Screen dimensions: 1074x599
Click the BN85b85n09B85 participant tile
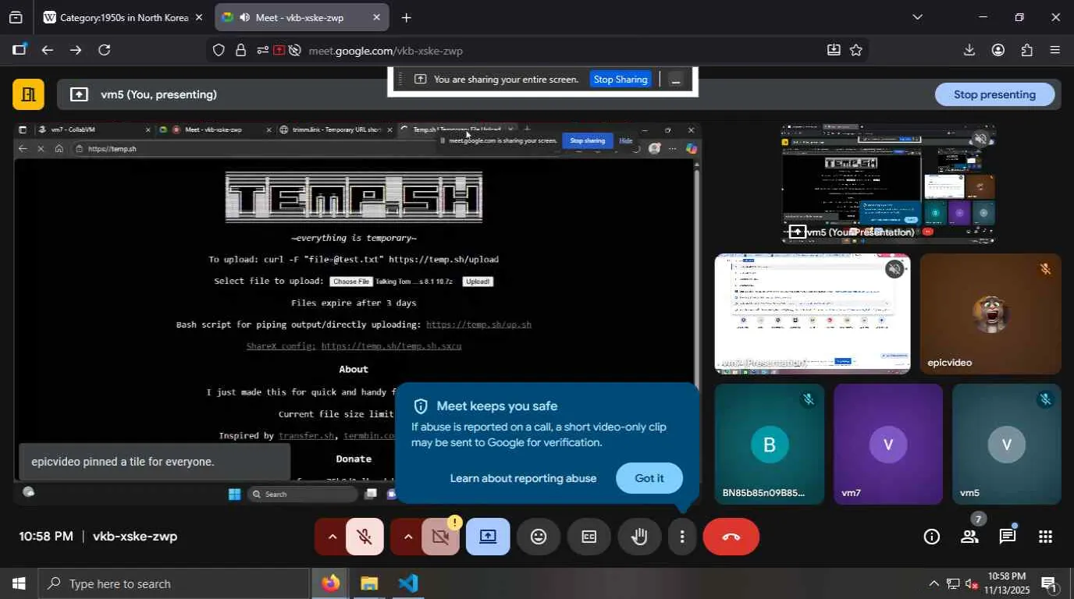tap(770, 444)
